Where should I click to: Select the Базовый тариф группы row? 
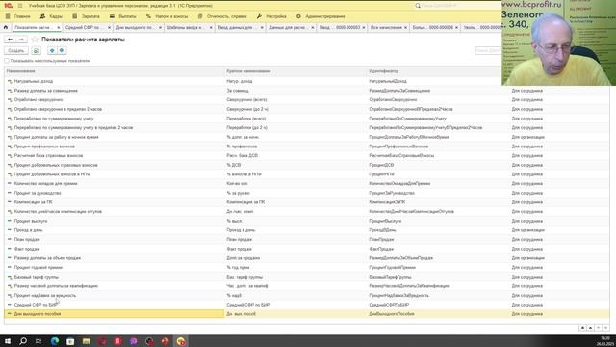coord(306,277)
